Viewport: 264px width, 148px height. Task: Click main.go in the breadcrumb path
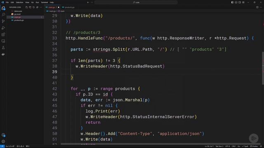(x=51, y=11)
